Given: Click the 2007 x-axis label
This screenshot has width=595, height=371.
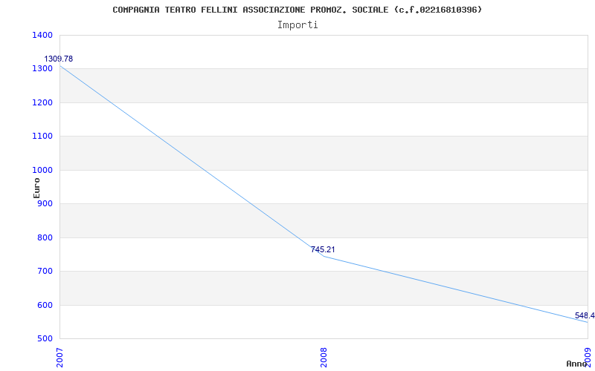Looking at the screenshot, I should (x=60, y=358).
